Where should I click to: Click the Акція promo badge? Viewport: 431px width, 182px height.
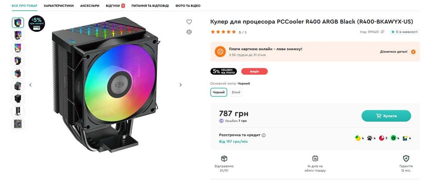tap(254, 71)
